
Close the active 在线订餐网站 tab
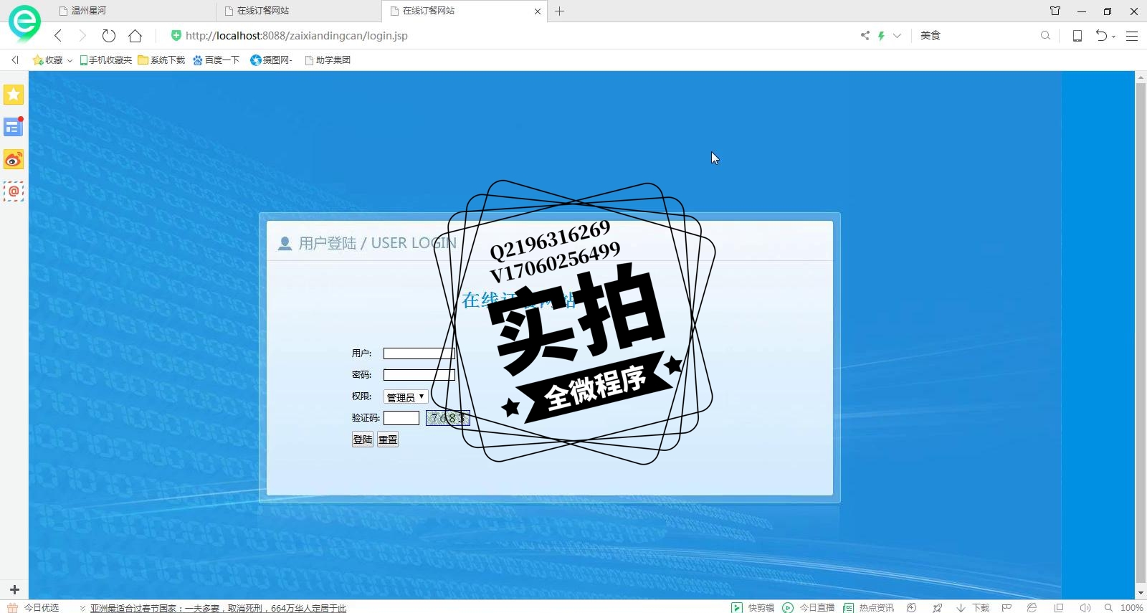click(538, 11)
